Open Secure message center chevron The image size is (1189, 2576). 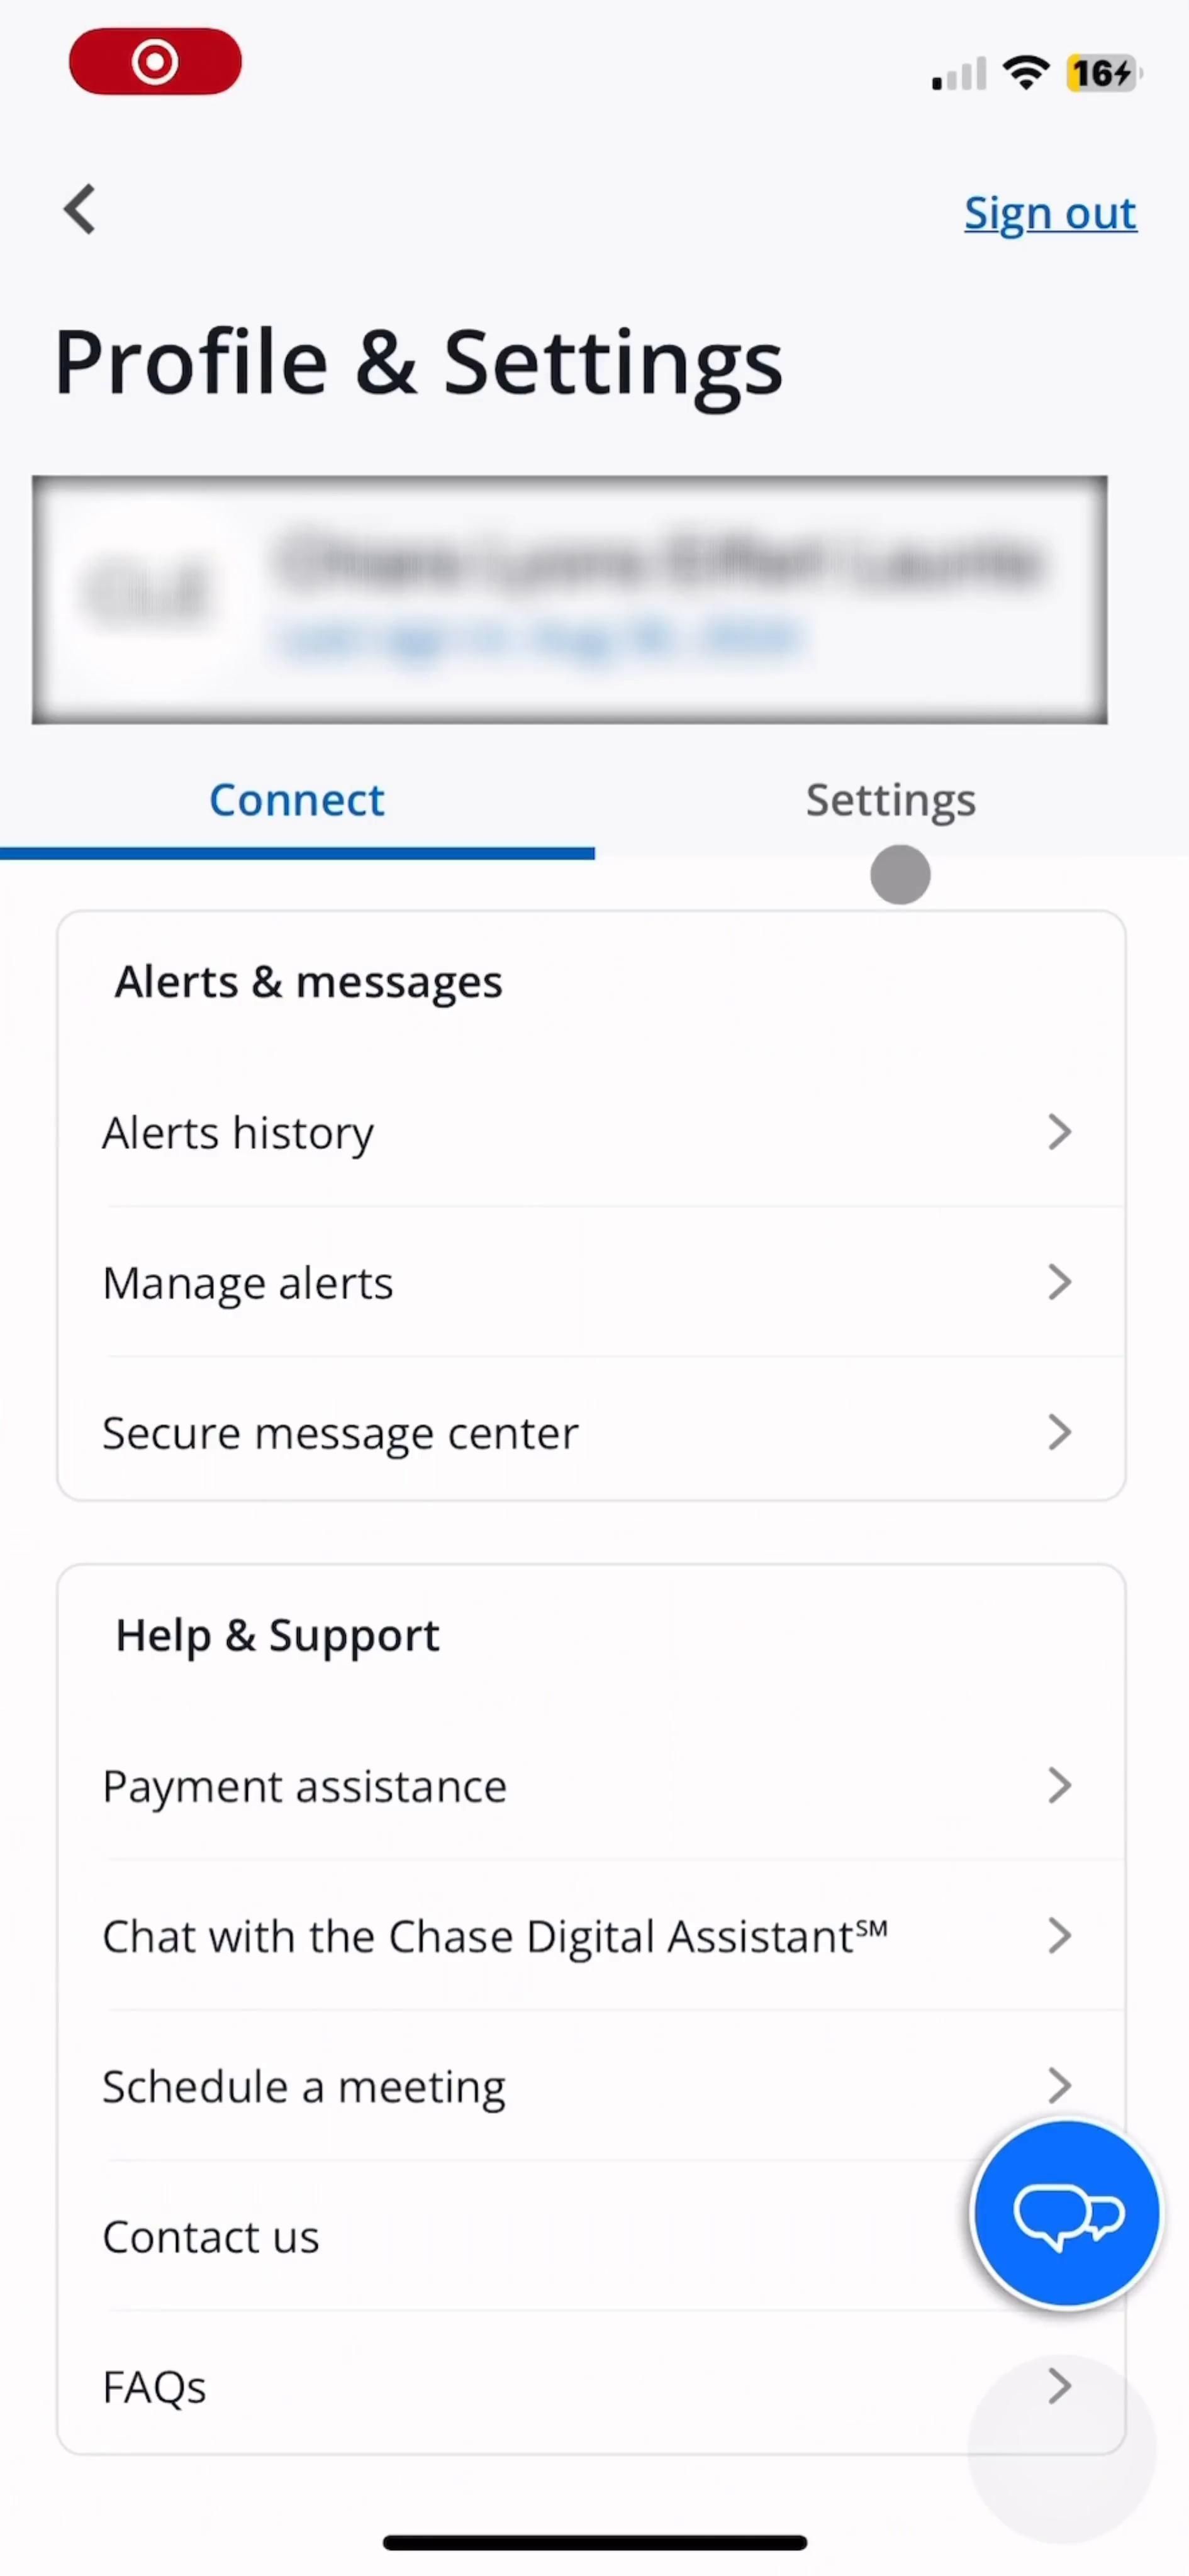click(1059, 1432)
